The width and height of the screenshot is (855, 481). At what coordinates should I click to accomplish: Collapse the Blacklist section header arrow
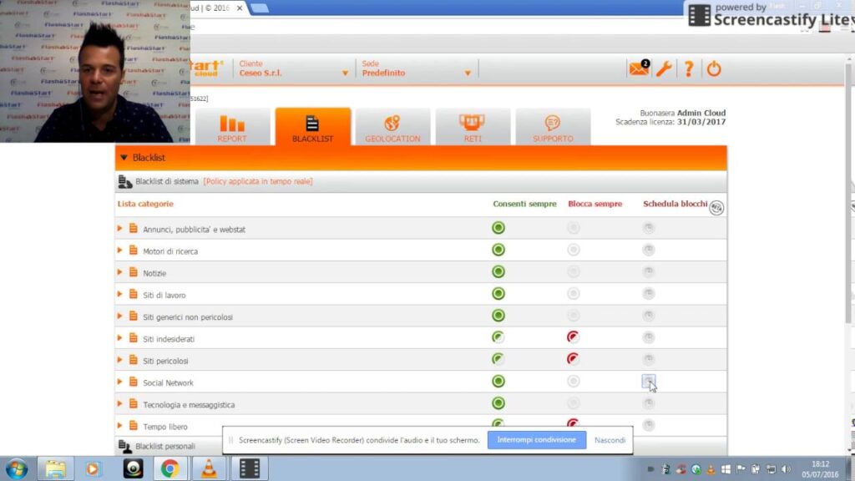tap(124, 158)
